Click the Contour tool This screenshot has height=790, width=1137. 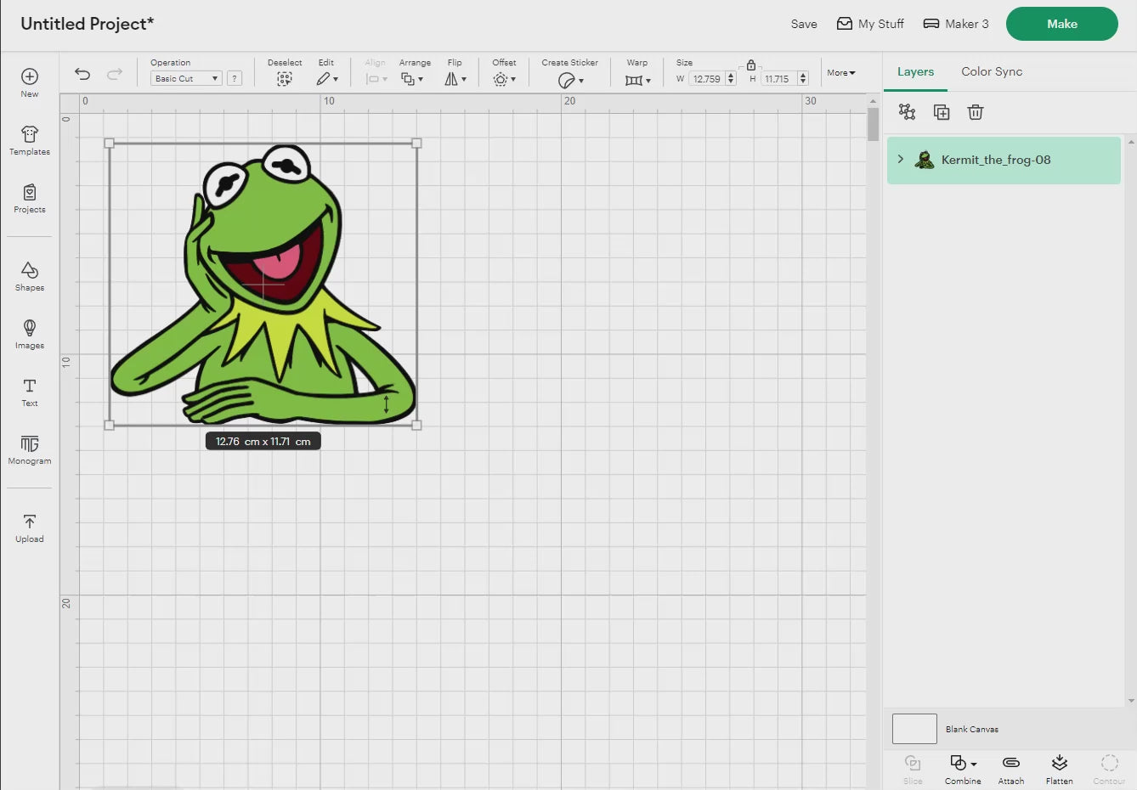tap(1109, 769)
